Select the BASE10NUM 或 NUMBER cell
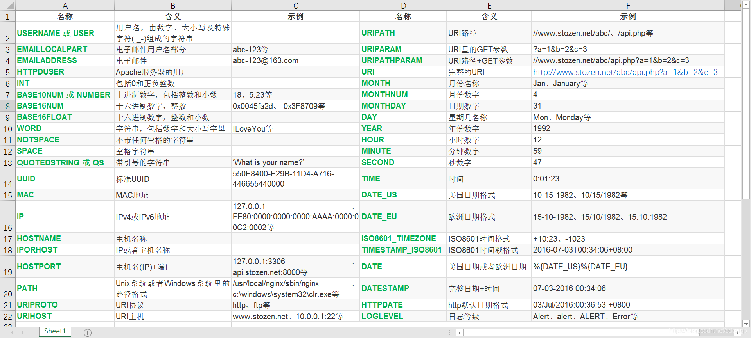The width and height of the screenshot is (751, 338). click(65, 94)
